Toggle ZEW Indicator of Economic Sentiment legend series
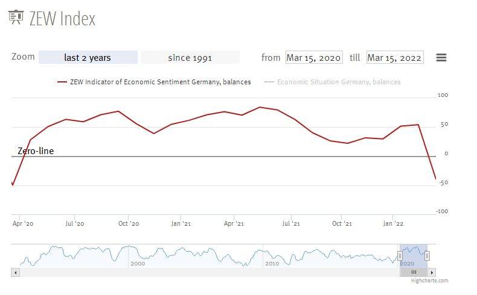Screen dimensions: 477x295 coord(154,82)
